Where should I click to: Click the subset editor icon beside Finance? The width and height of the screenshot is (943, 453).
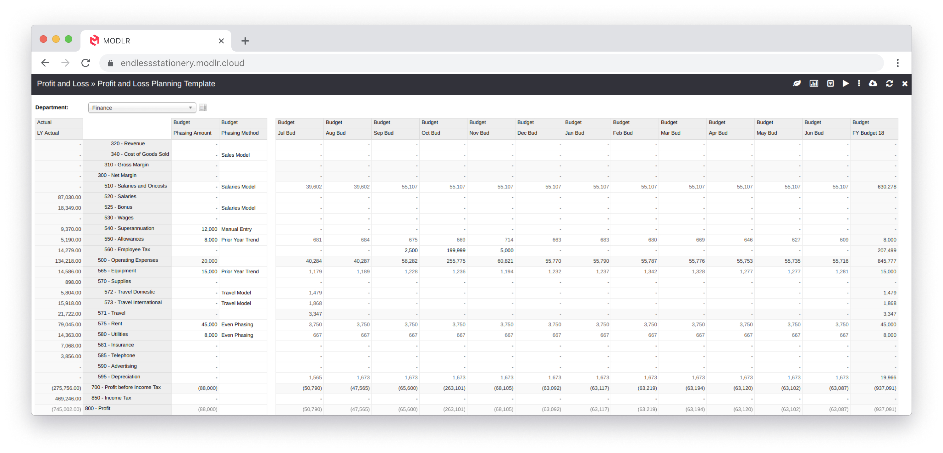(x=203, y=107)
